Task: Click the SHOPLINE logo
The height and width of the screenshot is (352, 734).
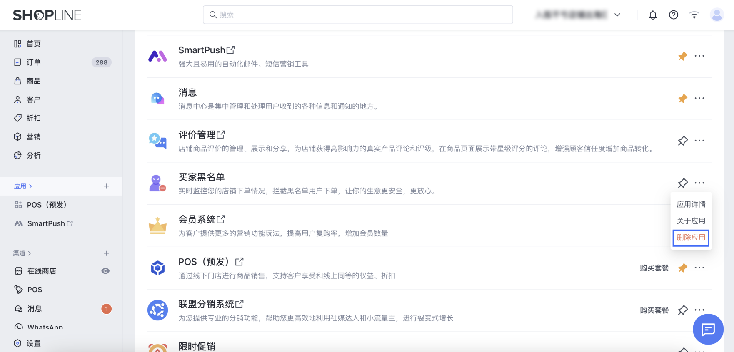Action: (47, 15)
